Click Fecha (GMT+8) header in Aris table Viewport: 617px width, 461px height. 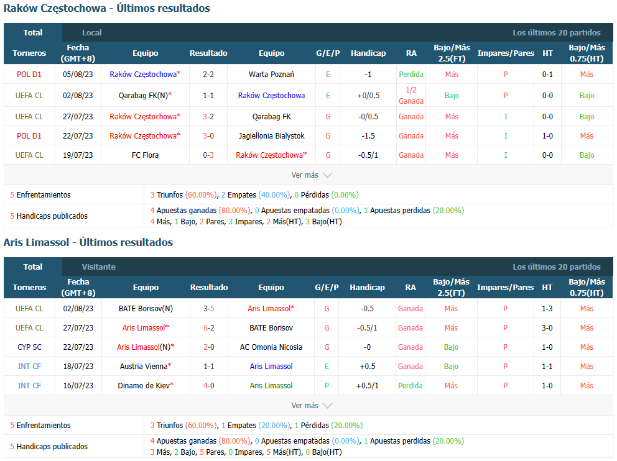coord(78,287)
